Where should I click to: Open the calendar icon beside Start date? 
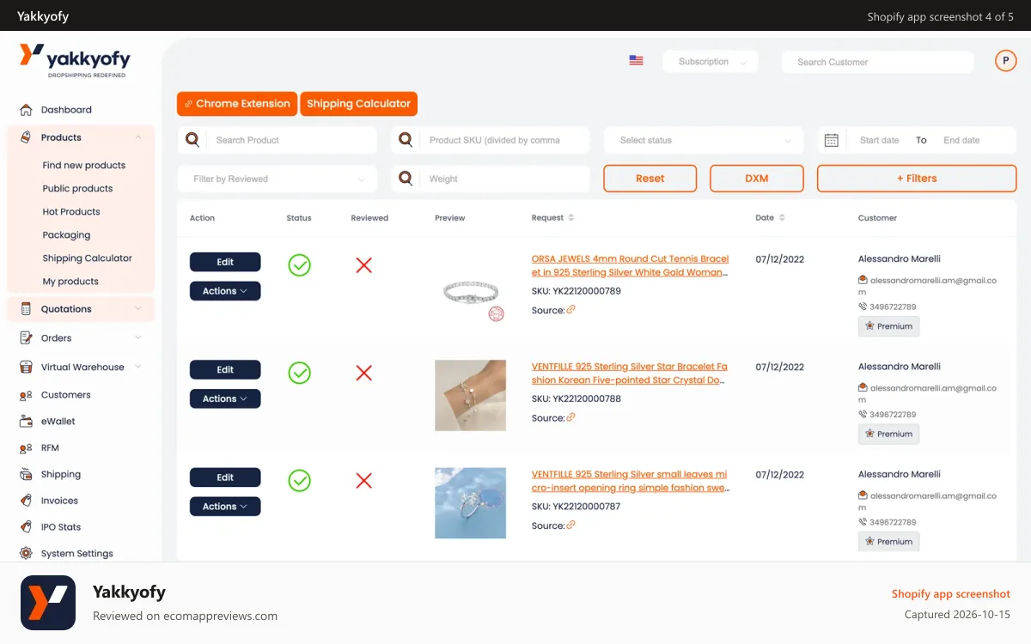tap(831, 140)
